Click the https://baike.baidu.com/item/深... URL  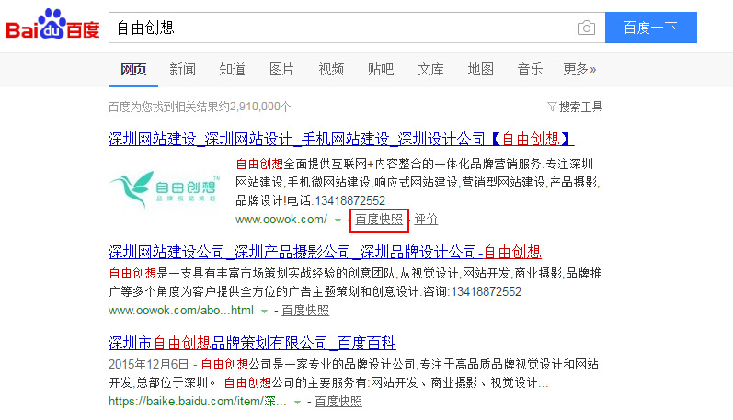click(x=197, y=402)
